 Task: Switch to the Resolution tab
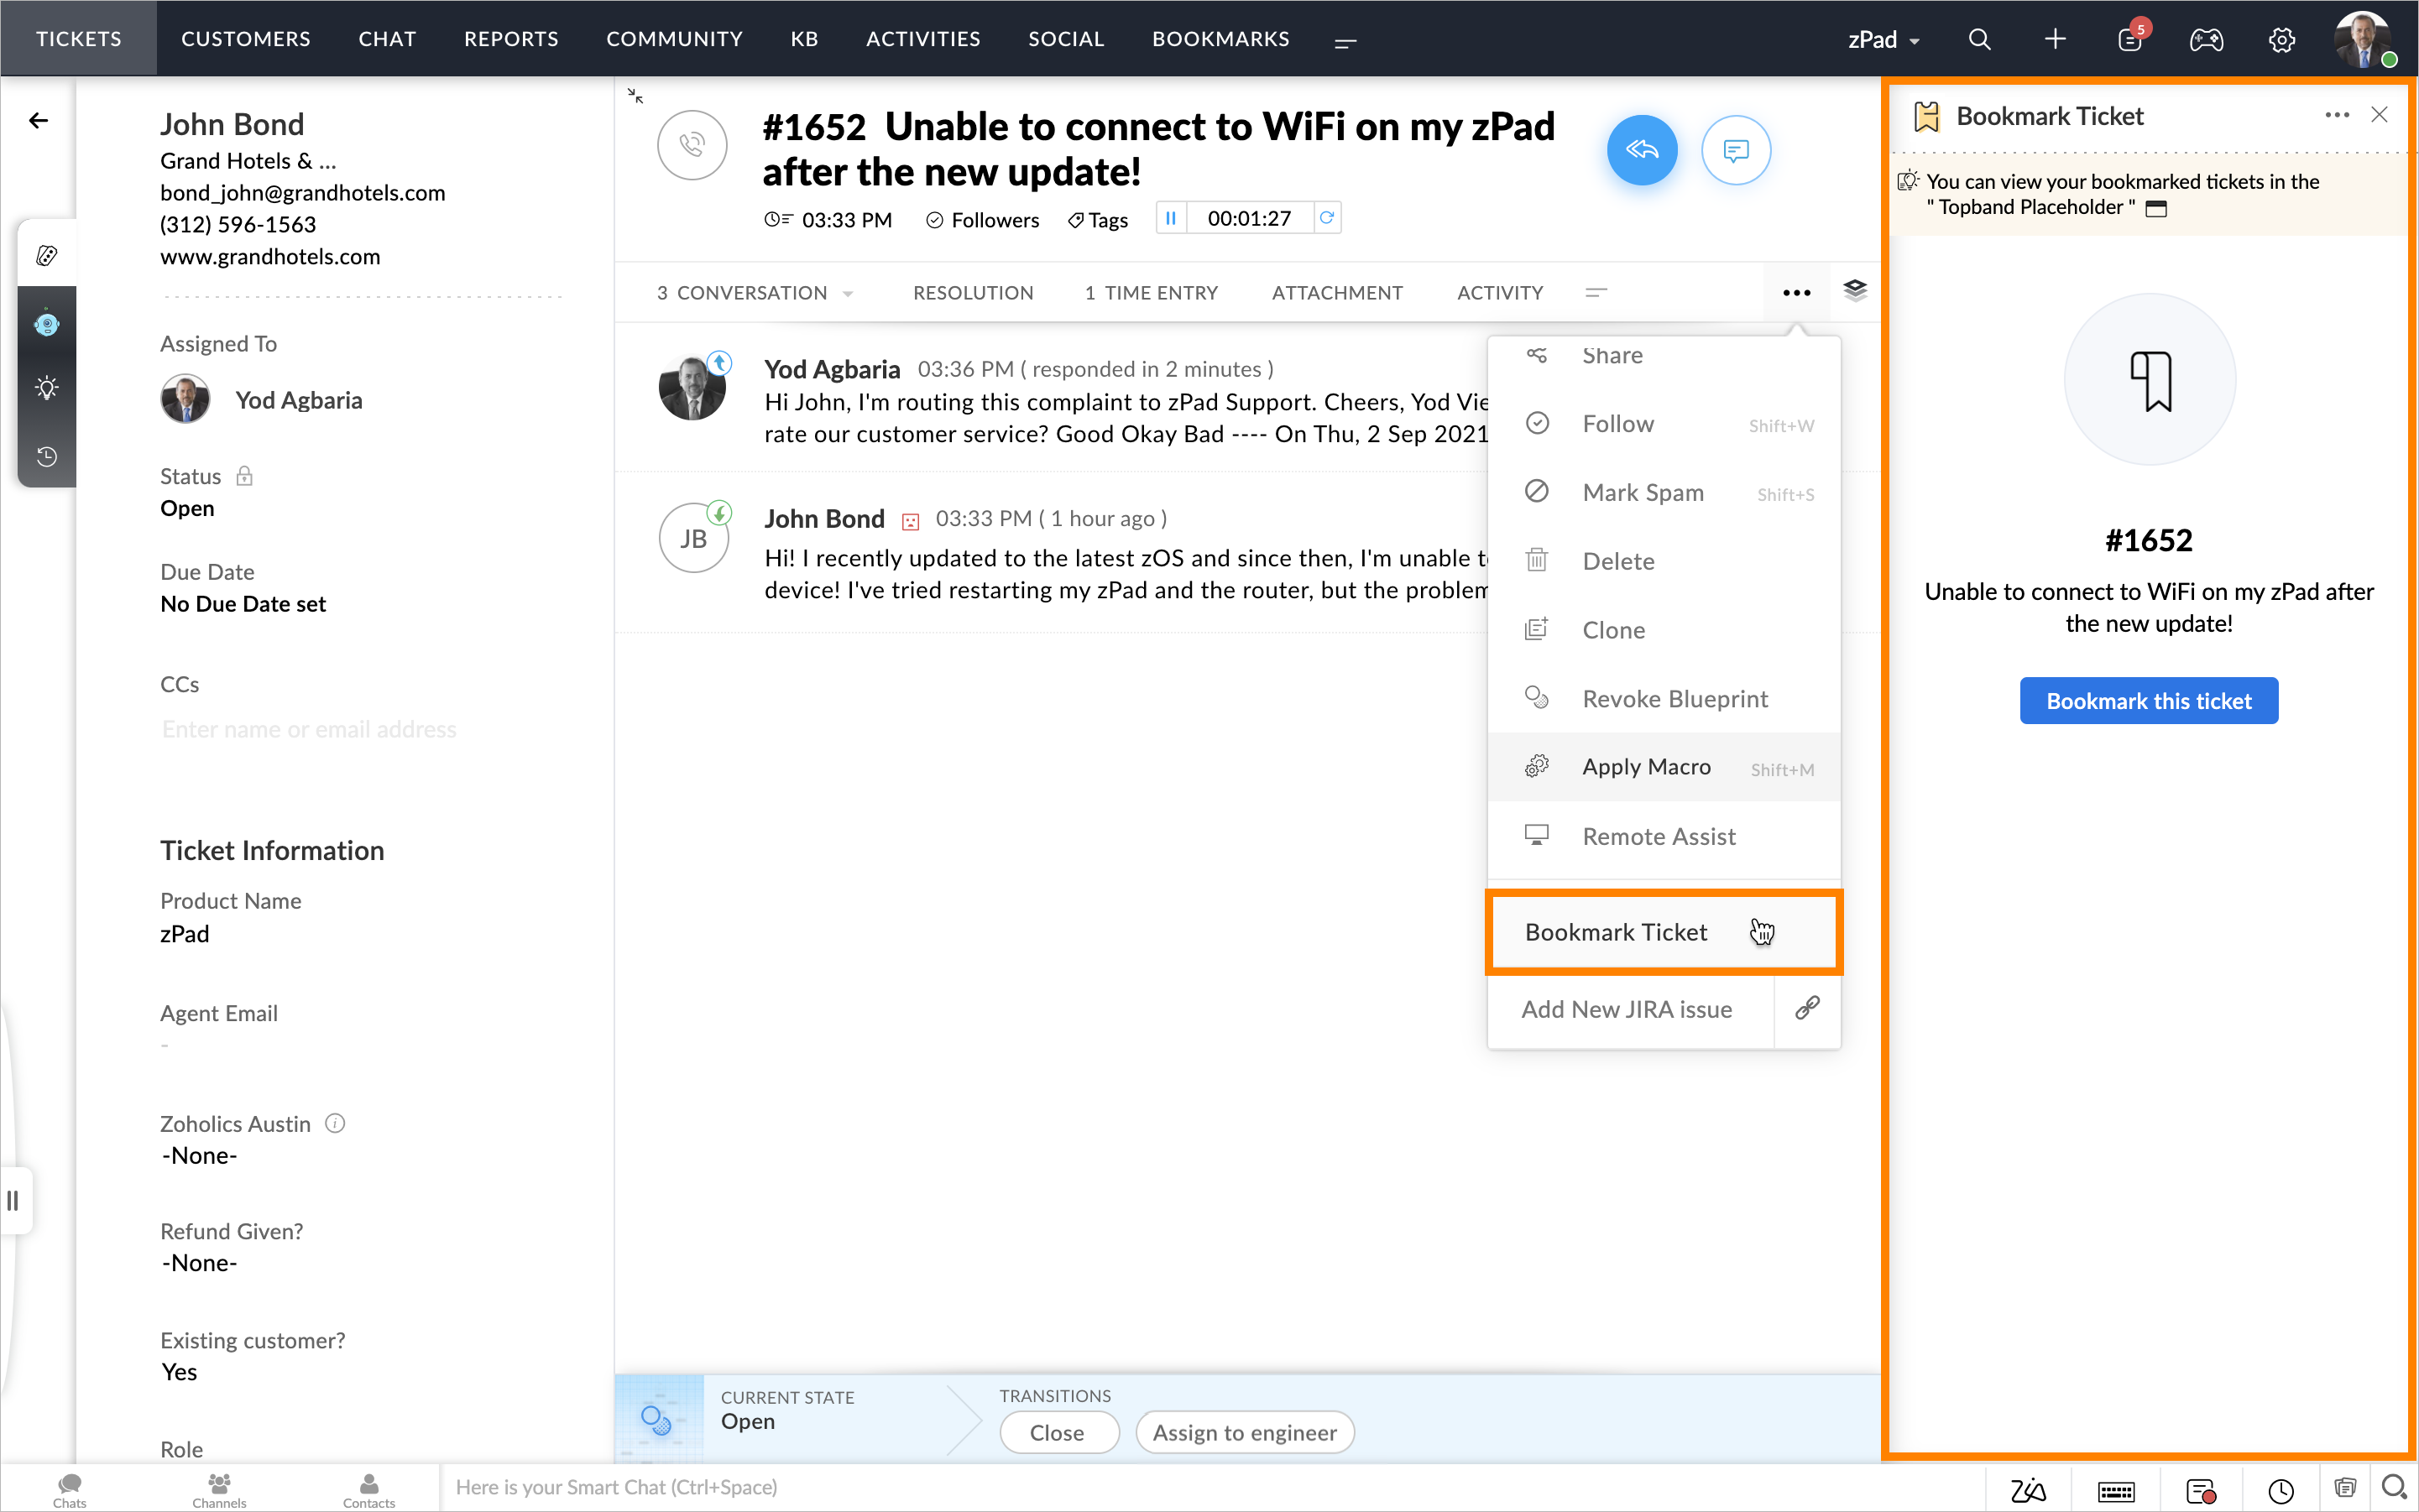[973, 293]
